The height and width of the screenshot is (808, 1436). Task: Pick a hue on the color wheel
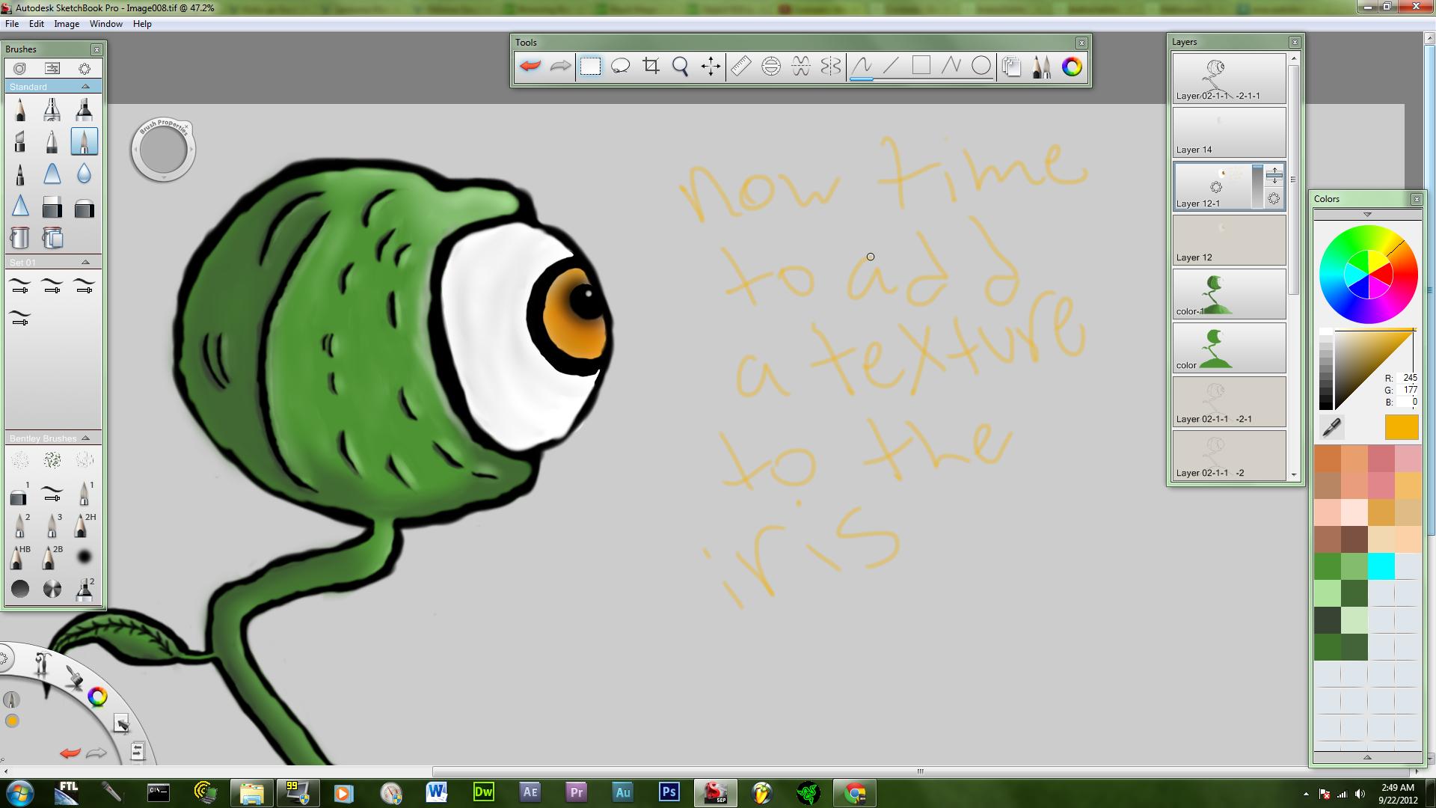pyautogui.click(x=1368, y=275)
